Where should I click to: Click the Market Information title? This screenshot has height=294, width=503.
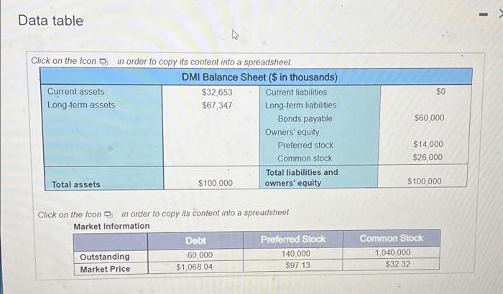111,226
